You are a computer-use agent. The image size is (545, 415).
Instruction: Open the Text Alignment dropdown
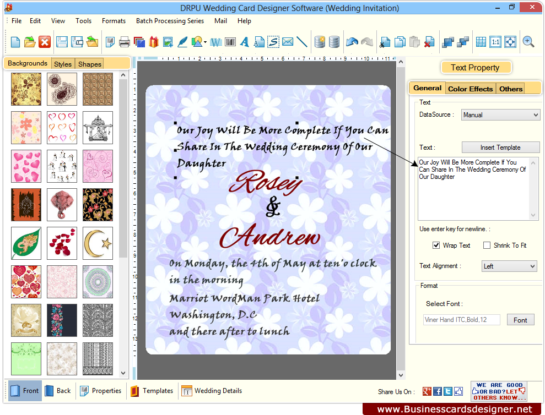(509, 266)
